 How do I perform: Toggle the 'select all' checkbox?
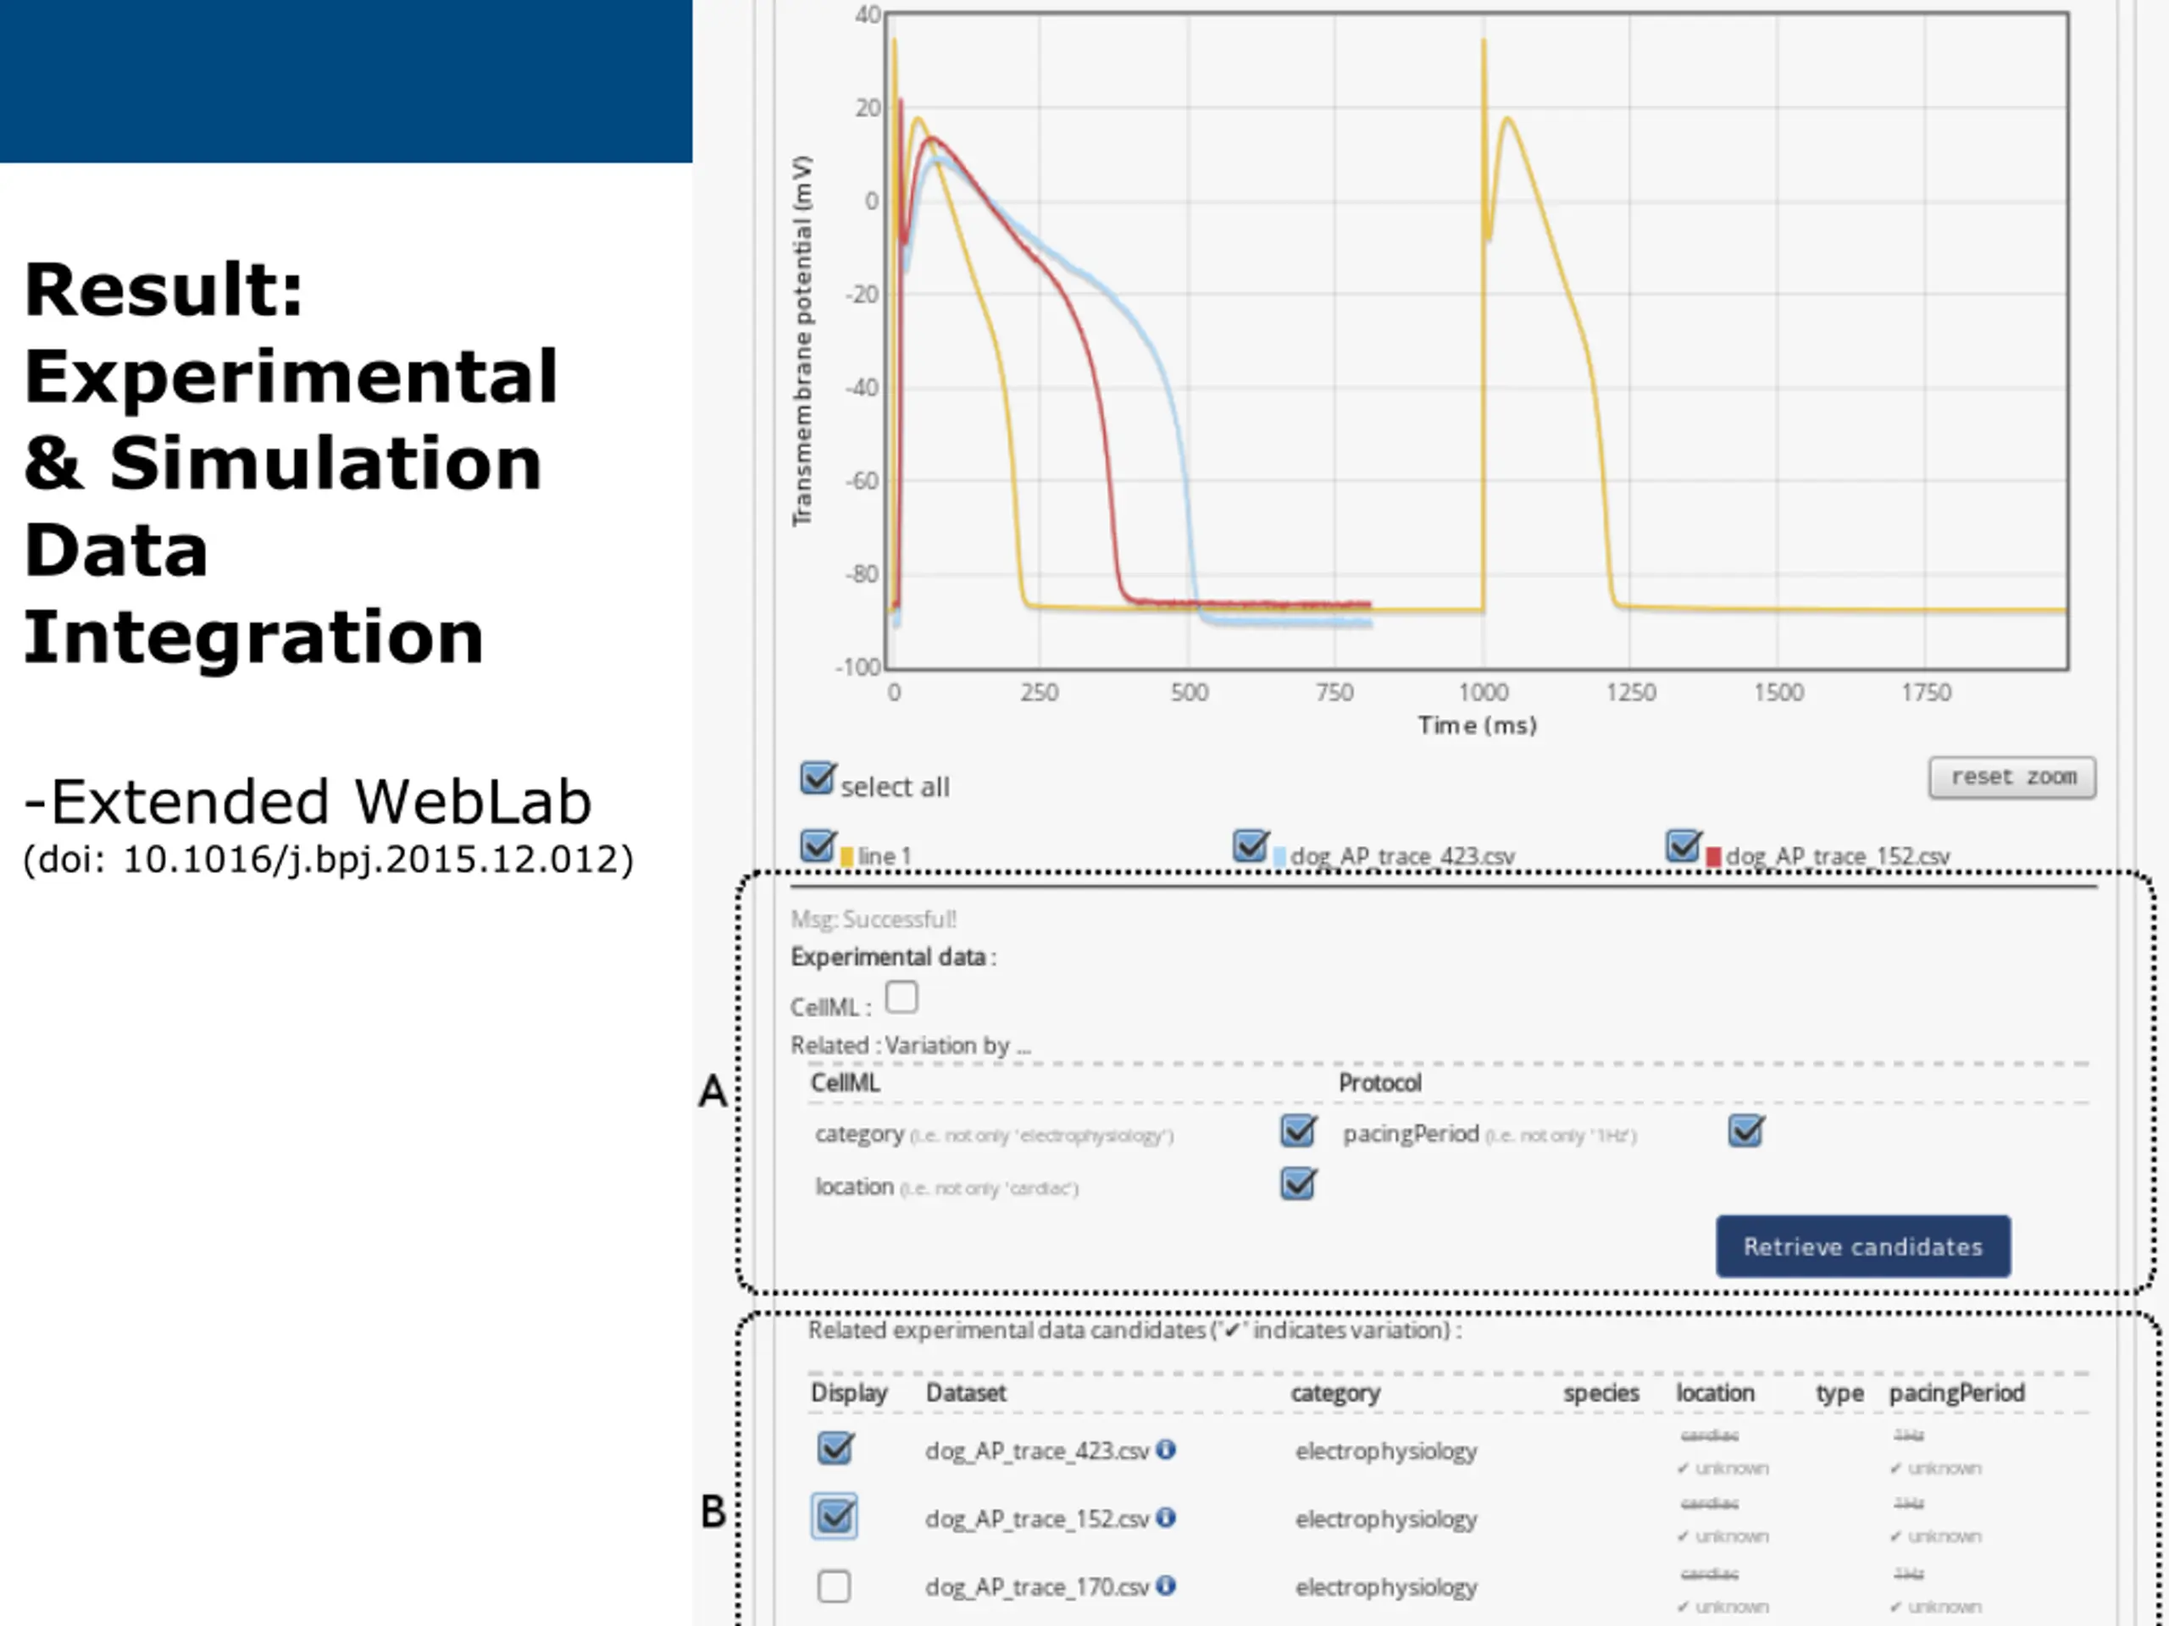click(817, 779)
